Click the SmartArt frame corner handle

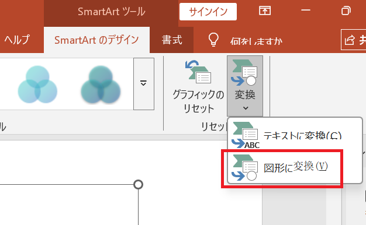click(139, 185)
